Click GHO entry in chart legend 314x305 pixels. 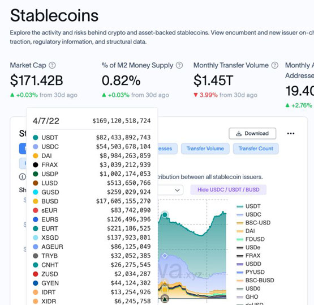point(247,296)
